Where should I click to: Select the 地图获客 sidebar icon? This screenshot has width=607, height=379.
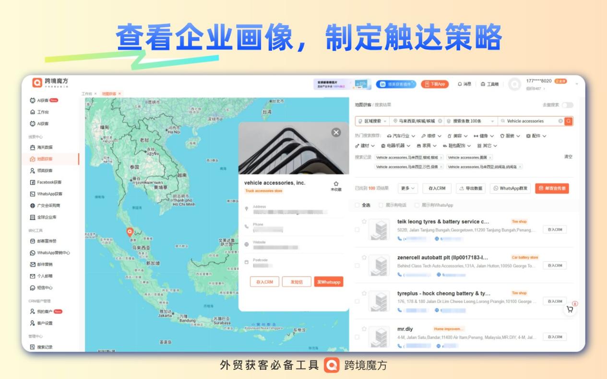point(40,159)
